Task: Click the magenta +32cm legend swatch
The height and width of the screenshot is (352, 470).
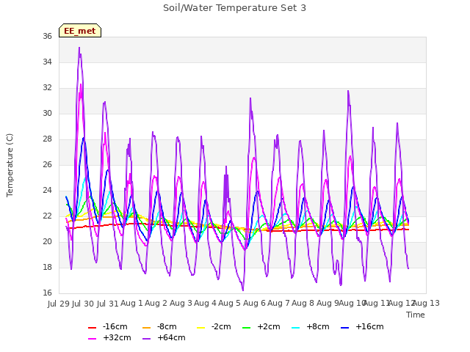Action: pos(92,339)
